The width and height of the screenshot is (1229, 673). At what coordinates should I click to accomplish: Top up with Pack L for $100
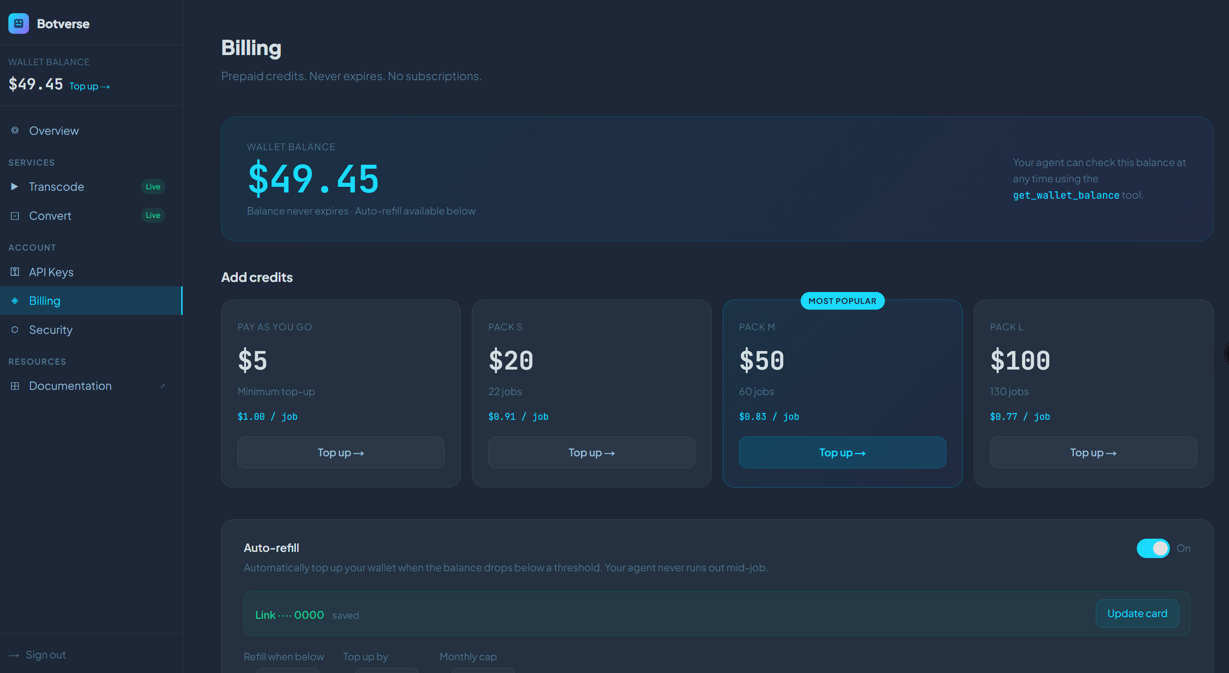coord(1093,452)
